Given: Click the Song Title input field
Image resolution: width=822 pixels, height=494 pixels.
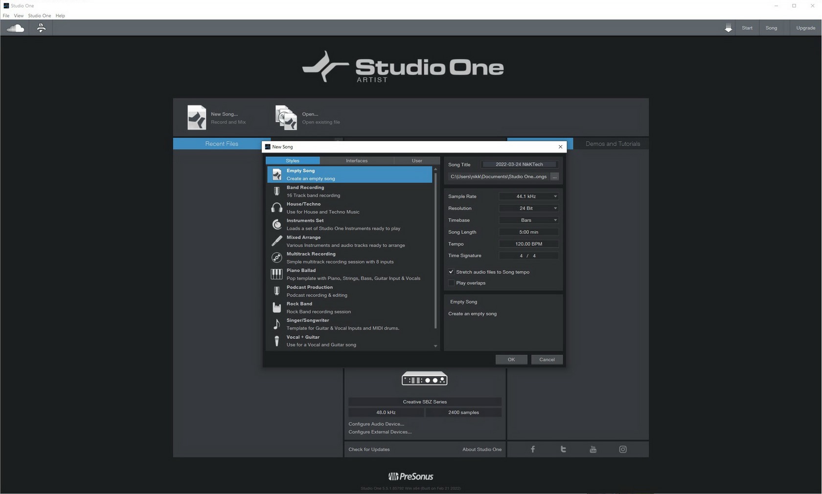Looking at the screenshot, I should tap(519, 165).
